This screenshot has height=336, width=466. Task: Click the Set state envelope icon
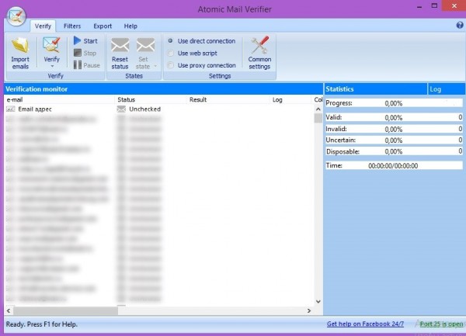(x=145, y=46)
